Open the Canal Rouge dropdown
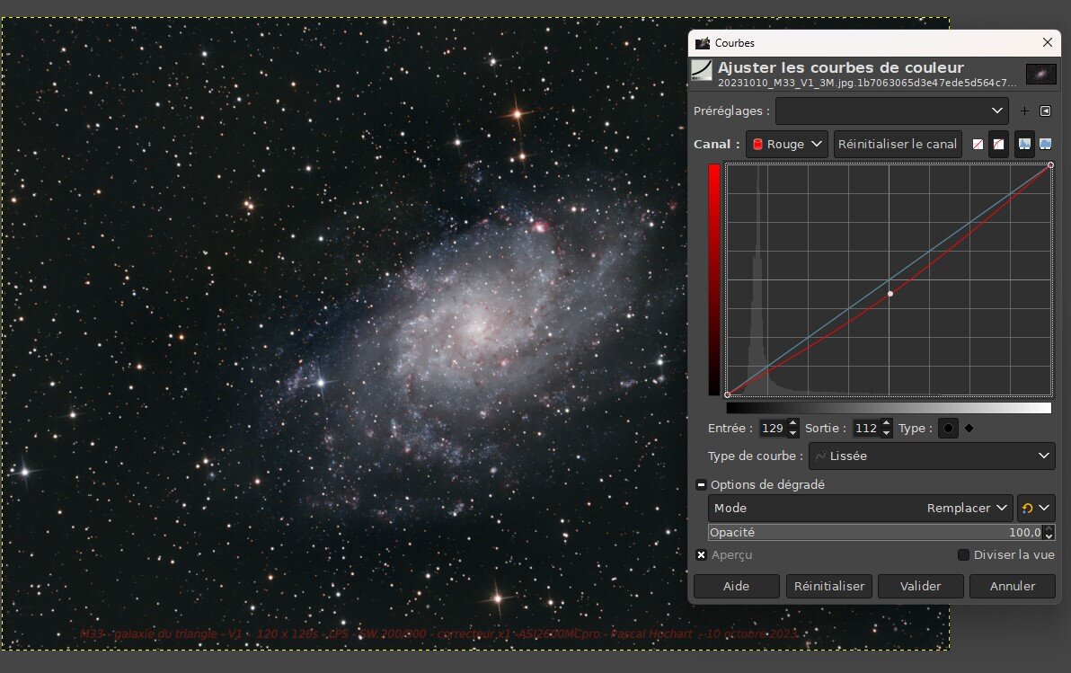The image size is (1071, 673). click(786, 144)
